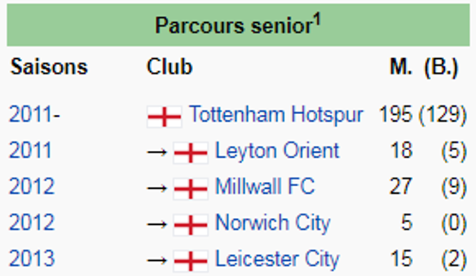Click the England flag beside Tottenham Hotspur
This screenshot has height=276, width=476.
click(164, 116)
